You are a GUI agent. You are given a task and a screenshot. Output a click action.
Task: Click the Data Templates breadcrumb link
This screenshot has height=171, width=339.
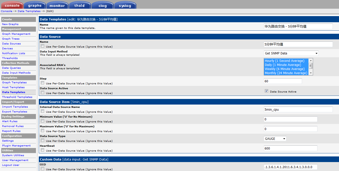pyautogui.click(x=29, y=11)
